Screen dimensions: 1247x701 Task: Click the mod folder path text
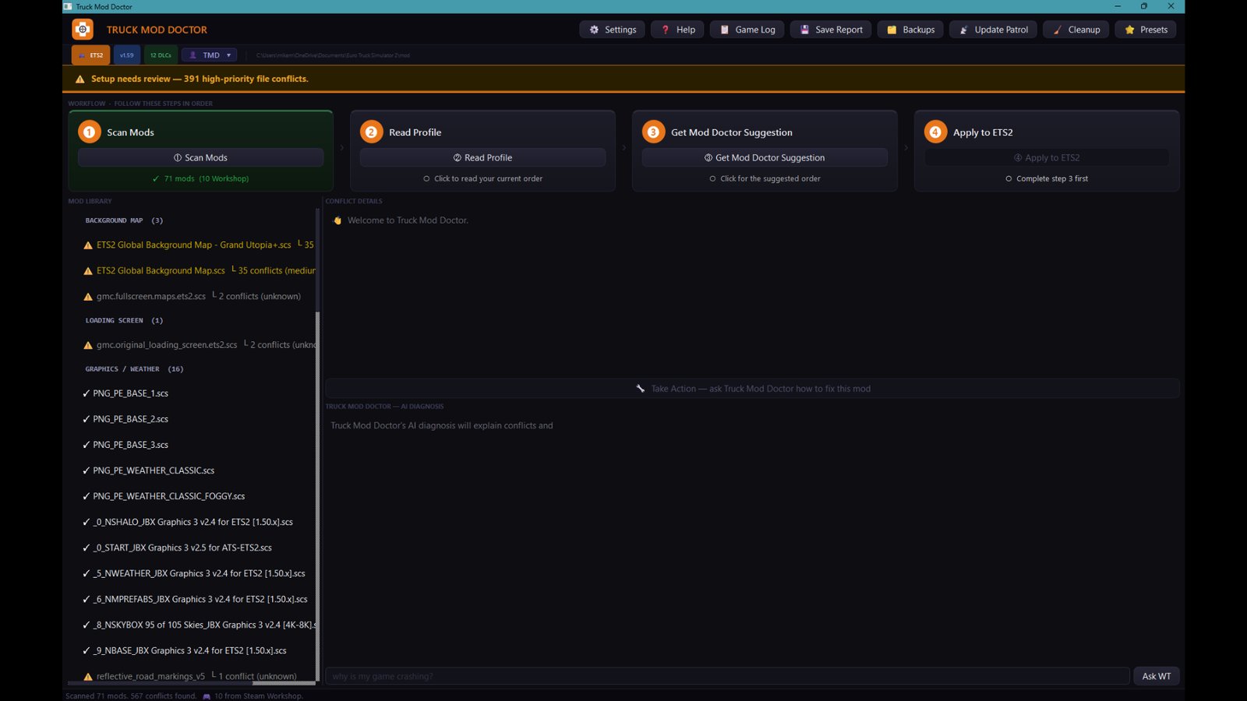pyautogui.click(x=333, y=55)
